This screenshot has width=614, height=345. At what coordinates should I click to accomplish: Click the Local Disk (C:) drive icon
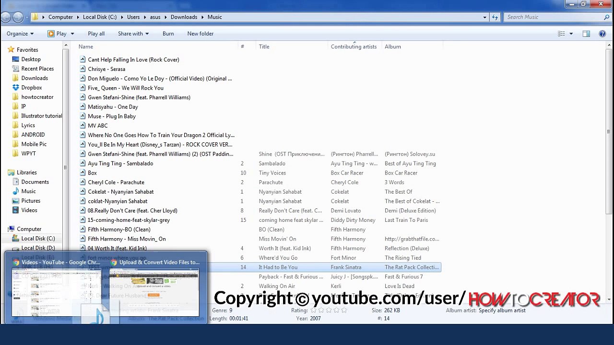(x=15, y=239)
